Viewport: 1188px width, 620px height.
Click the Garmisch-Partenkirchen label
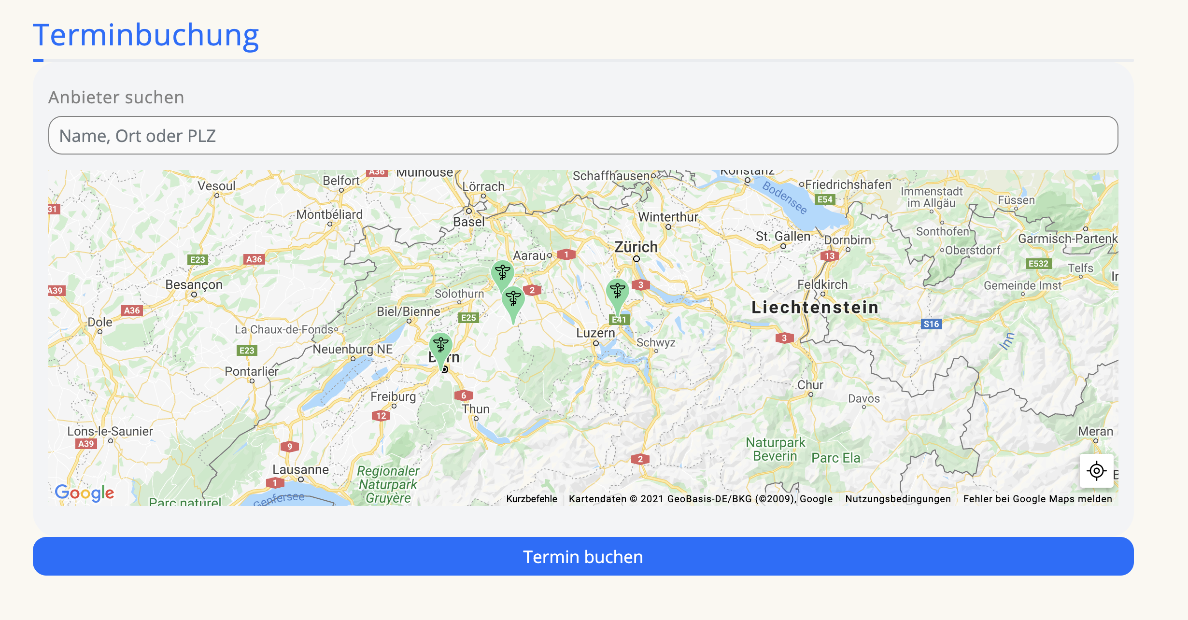click(1068, 239)
